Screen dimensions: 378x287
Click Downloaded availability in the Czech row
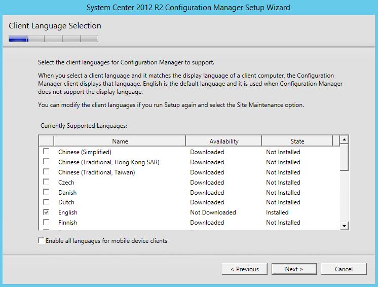point(207,183)
